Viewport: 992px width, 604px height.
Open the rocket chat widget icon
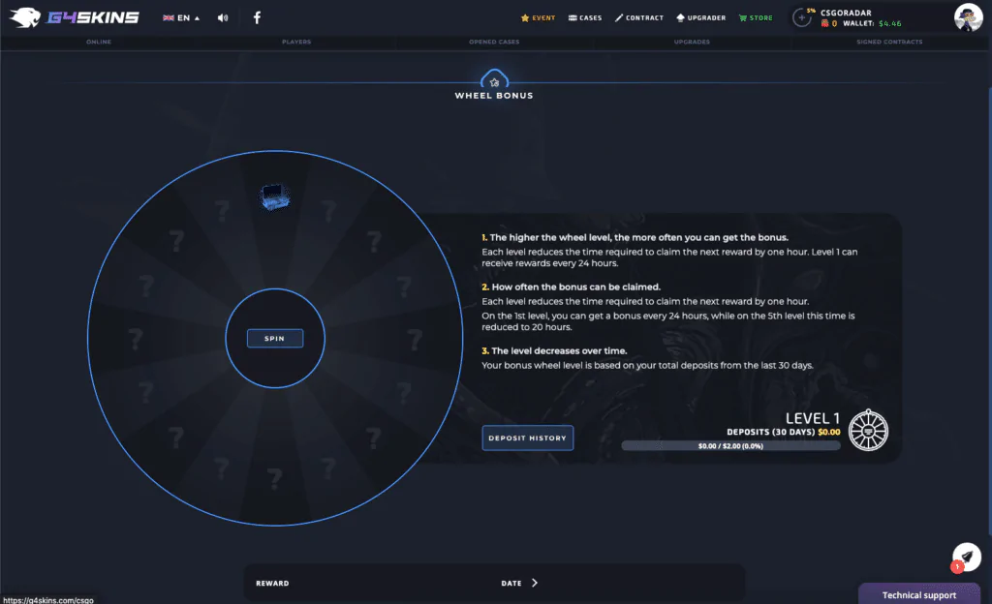pos(966,556)
